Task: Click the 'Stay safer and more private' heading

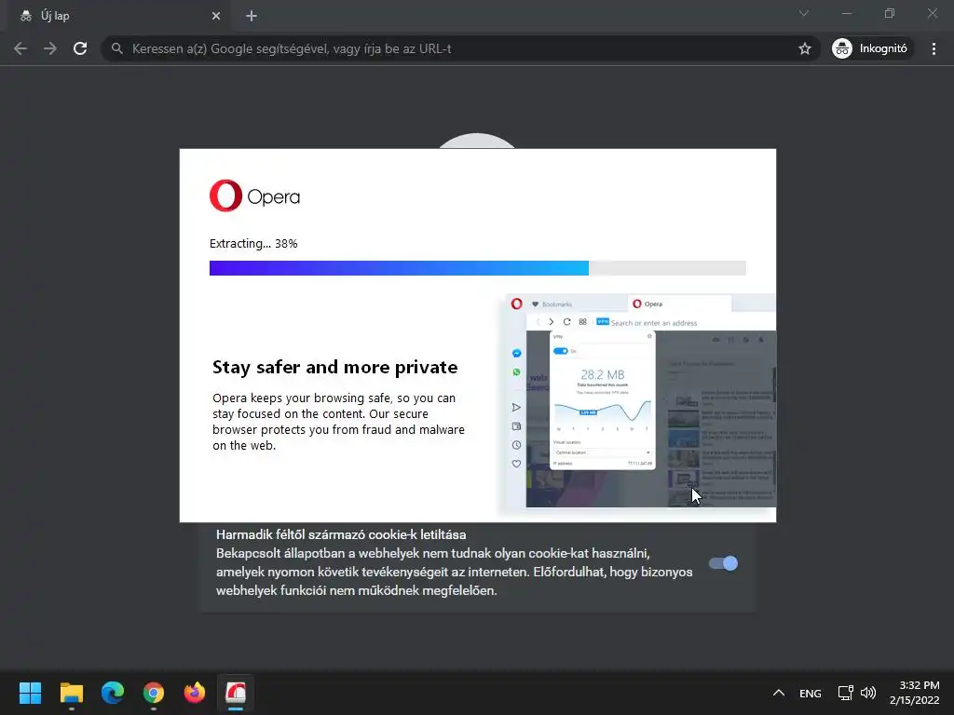Action: pyautogui.click(x=334, y=367)
